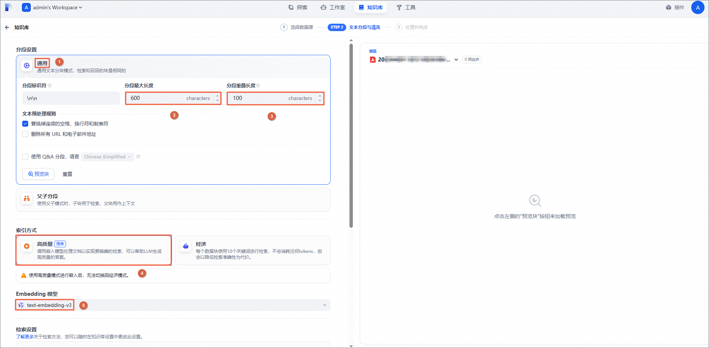Click the 知识库 book icon
This screenshot has width=709, height=348.
361,7
